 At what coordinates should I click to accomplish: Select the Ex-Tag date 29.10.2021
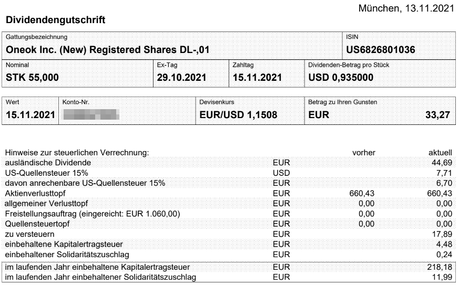181,78
